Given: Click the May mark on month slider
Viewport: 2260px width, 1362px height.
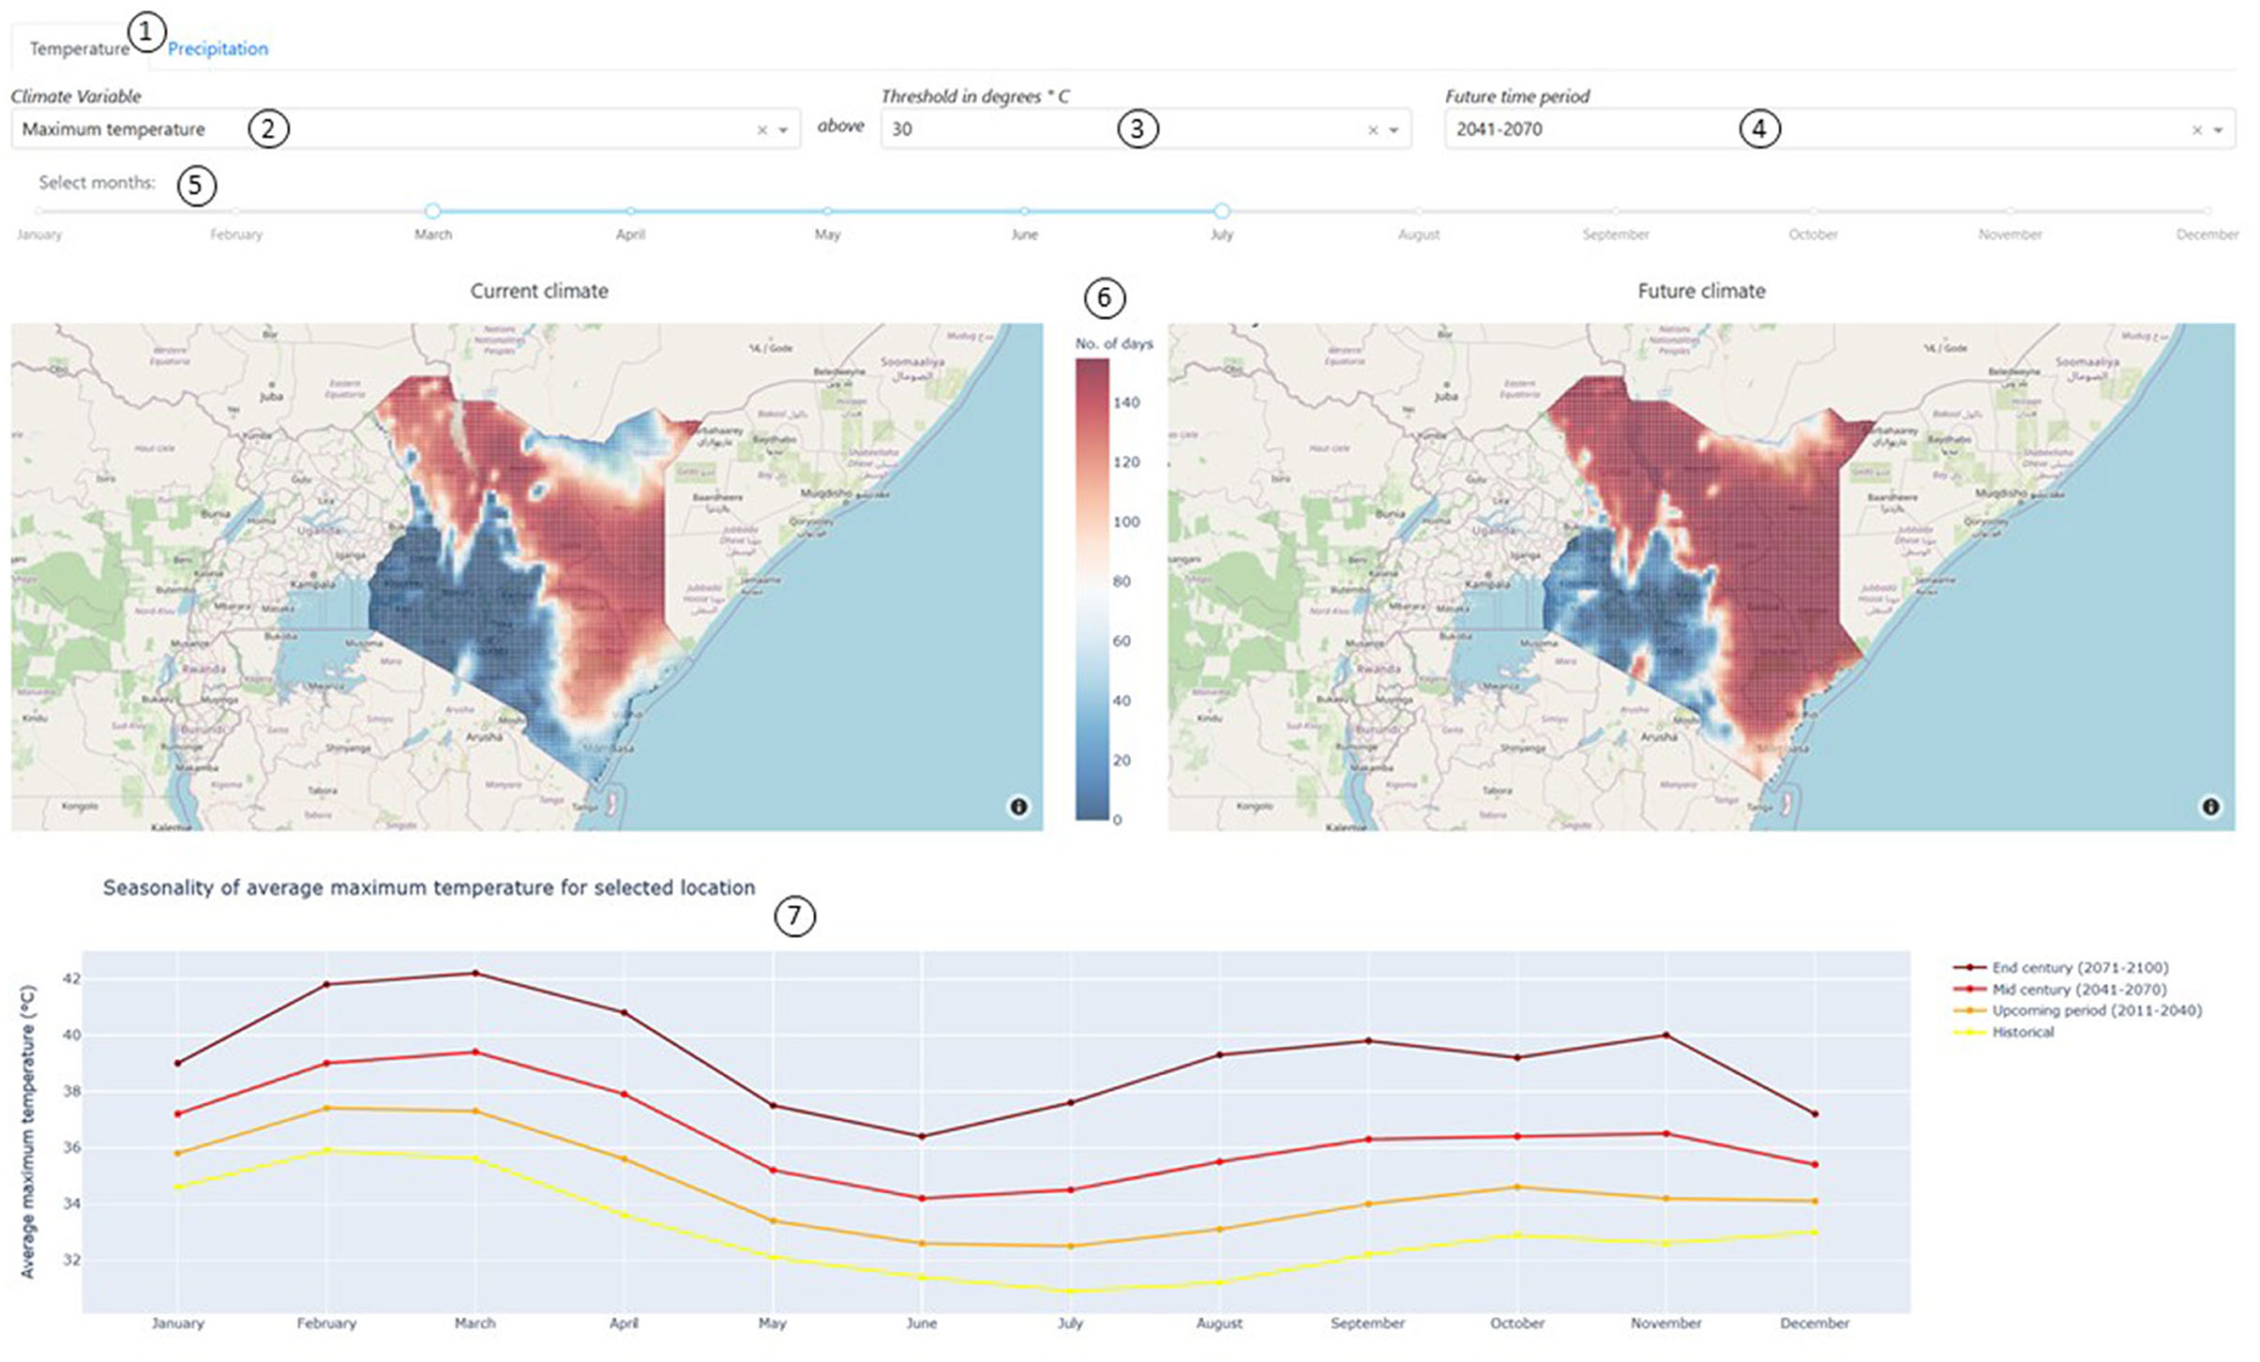Looking at the screenshot, I should [827, 211].
